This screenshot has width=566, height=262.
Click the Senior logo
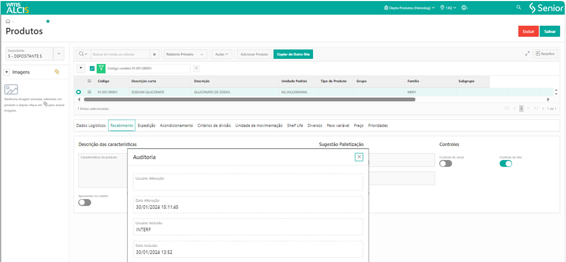[546, 7]
